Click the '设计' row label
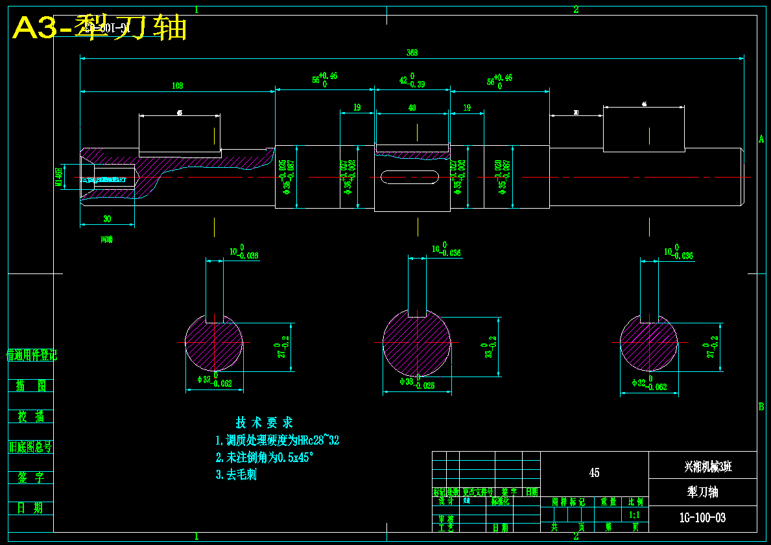Screen dimensions: 771x545 point(446,502)
